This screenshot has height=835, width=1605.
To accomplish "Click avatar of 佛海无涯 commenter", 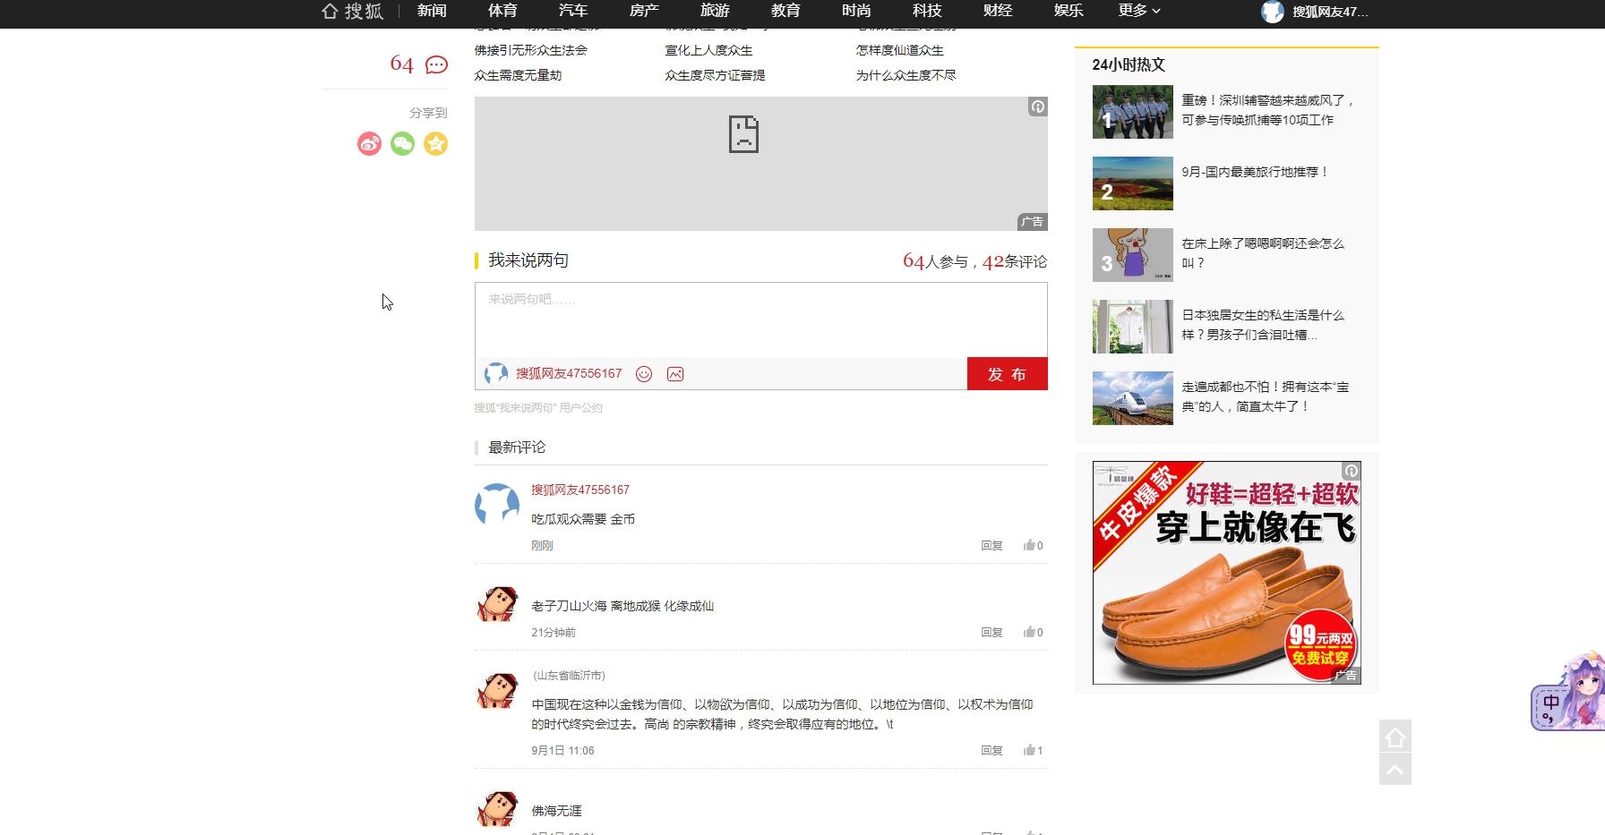I will coord(497,809).
